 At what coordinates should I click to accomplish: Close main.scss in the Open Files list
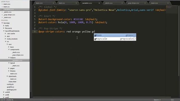tap(2, 4)
